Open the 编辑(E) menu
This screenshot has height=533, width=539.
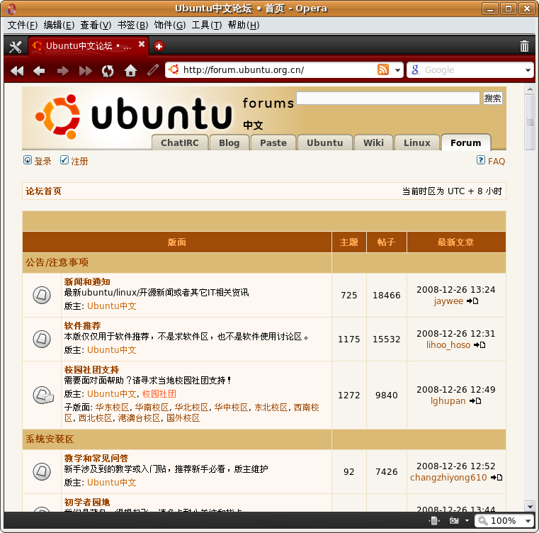coord(59,25)
